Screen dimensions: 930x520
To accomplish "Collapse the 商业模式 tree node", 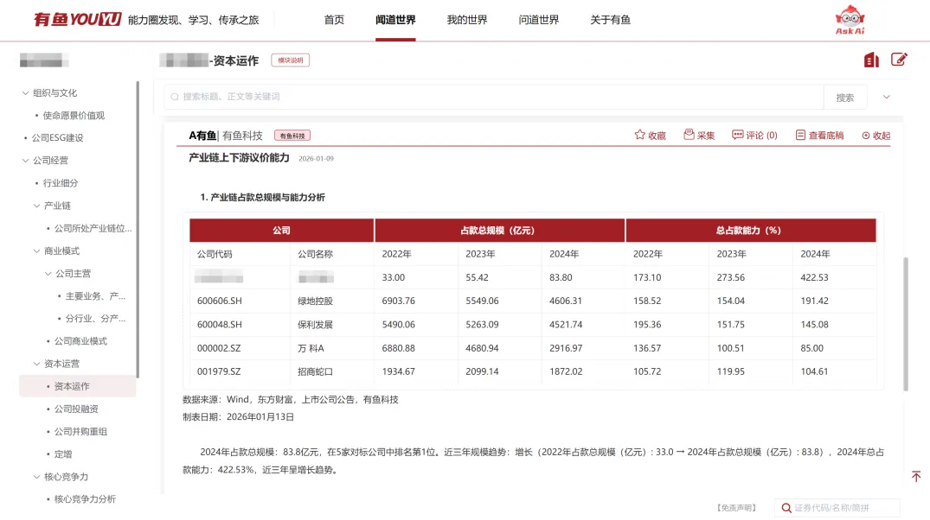I will [x=36, y=251].
